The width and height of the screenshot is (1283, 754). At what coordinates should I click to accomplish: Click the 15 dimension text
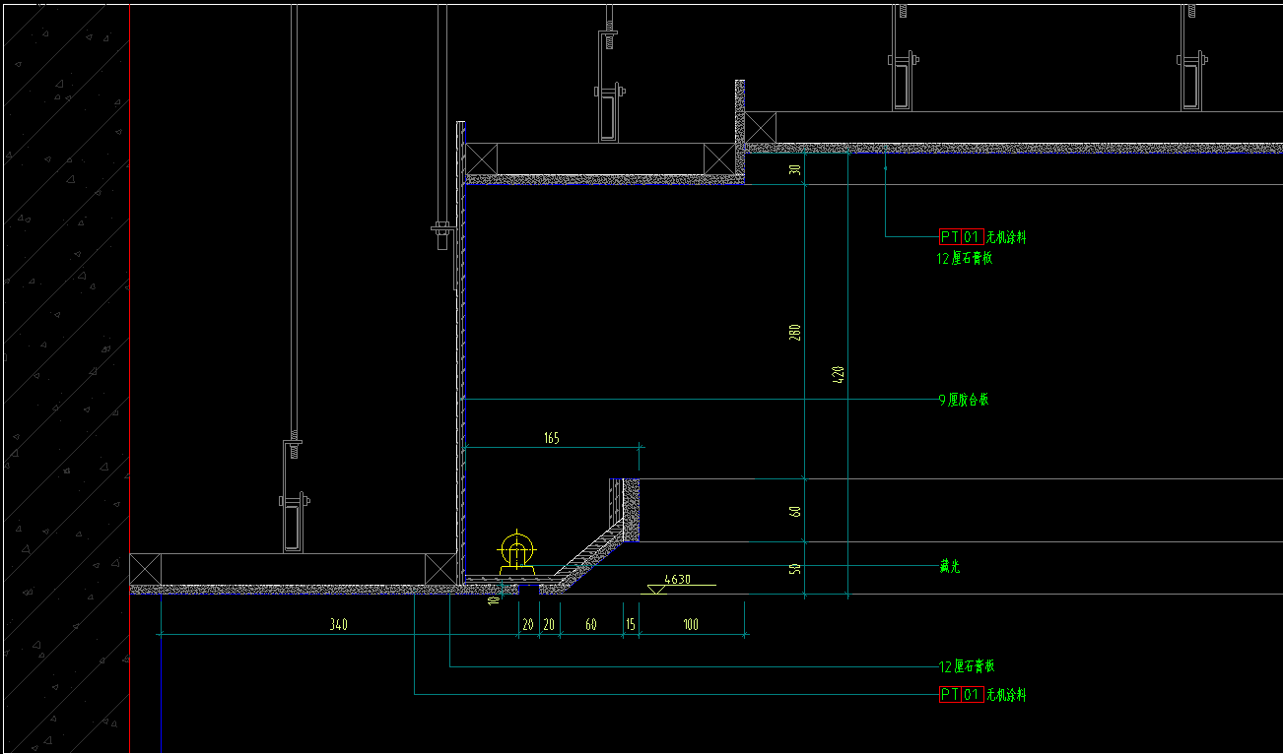pyautogui.click(x=631, y=624)
